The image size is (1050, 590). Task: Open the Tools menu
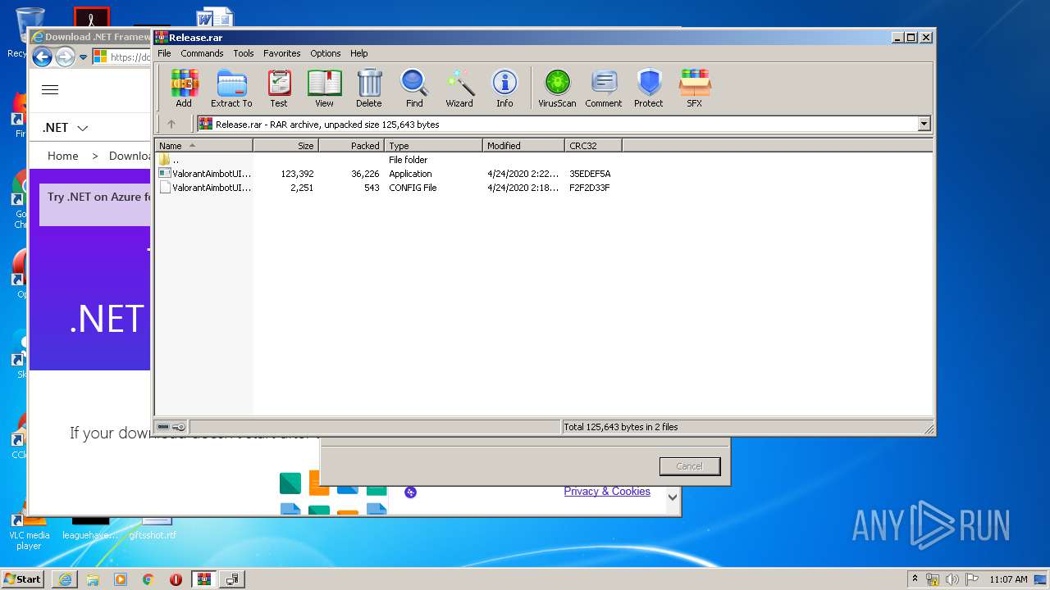click(244, 53)
